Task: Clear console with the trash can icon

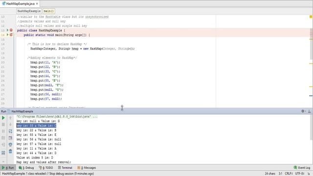Action: pyautogui.click(x=10, y=152)
